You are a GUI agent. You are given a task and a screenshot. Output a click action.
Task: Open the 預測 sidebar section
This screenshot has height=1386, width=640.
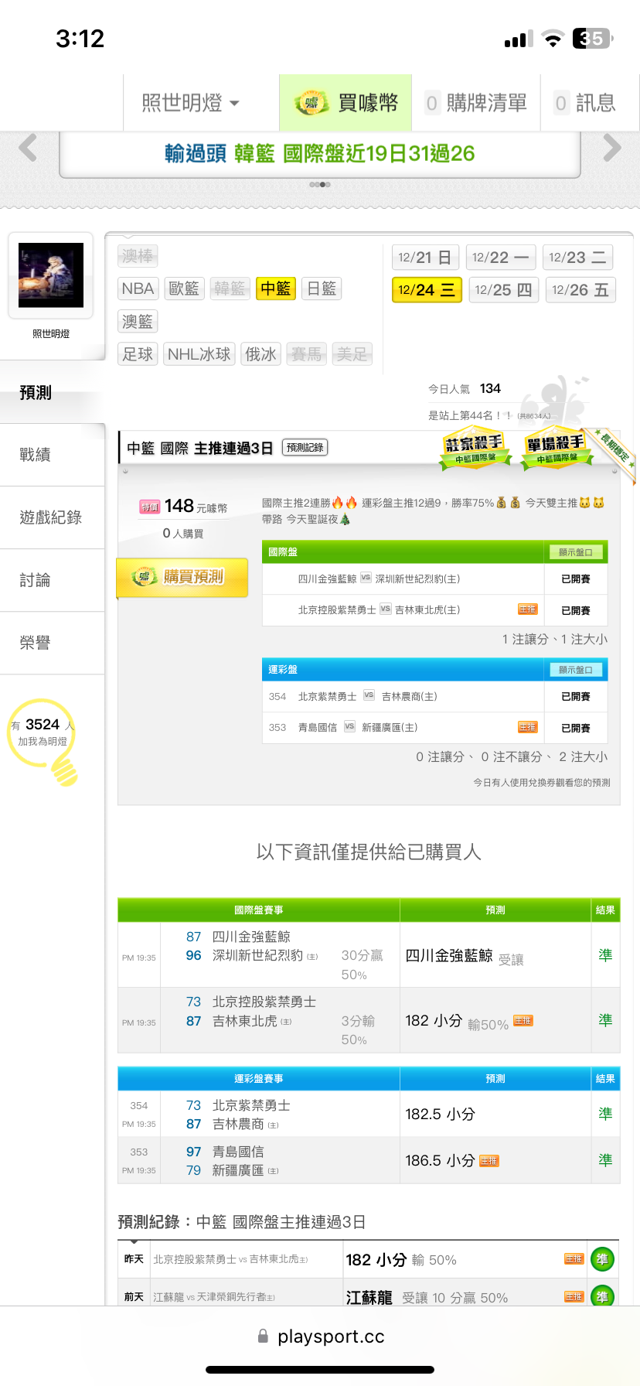pos(53,392)
